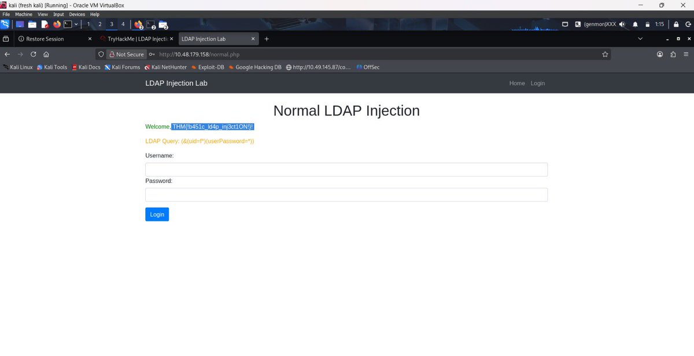Image resolution: width=694 pixels, height=356 pixels.
Task: Open the VirtualBox Devices menu
Action: coord(76,14)
